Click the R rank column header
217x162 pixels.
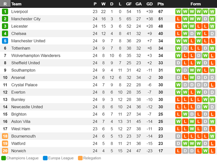click(5, 4)
